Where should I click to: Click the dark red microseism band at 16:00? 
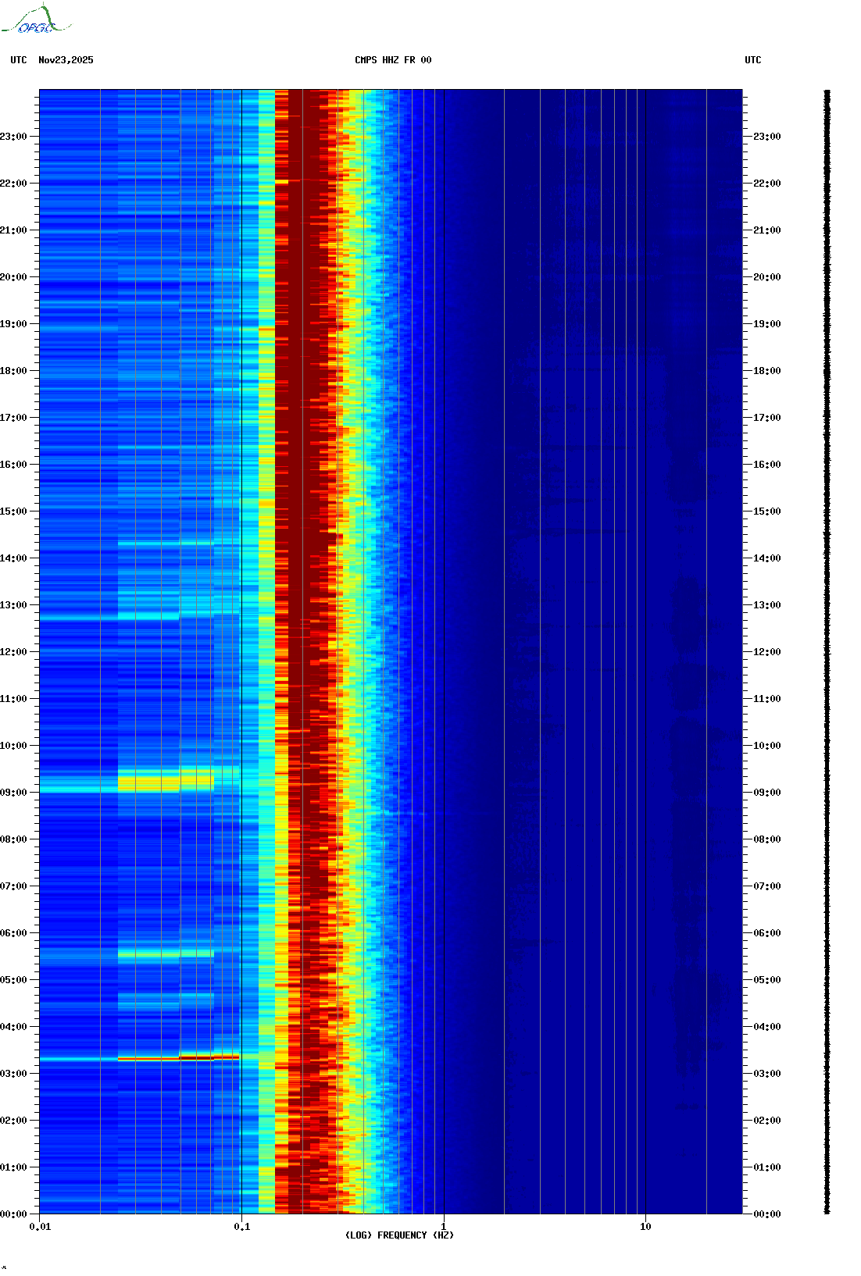[x=305, y=465]
